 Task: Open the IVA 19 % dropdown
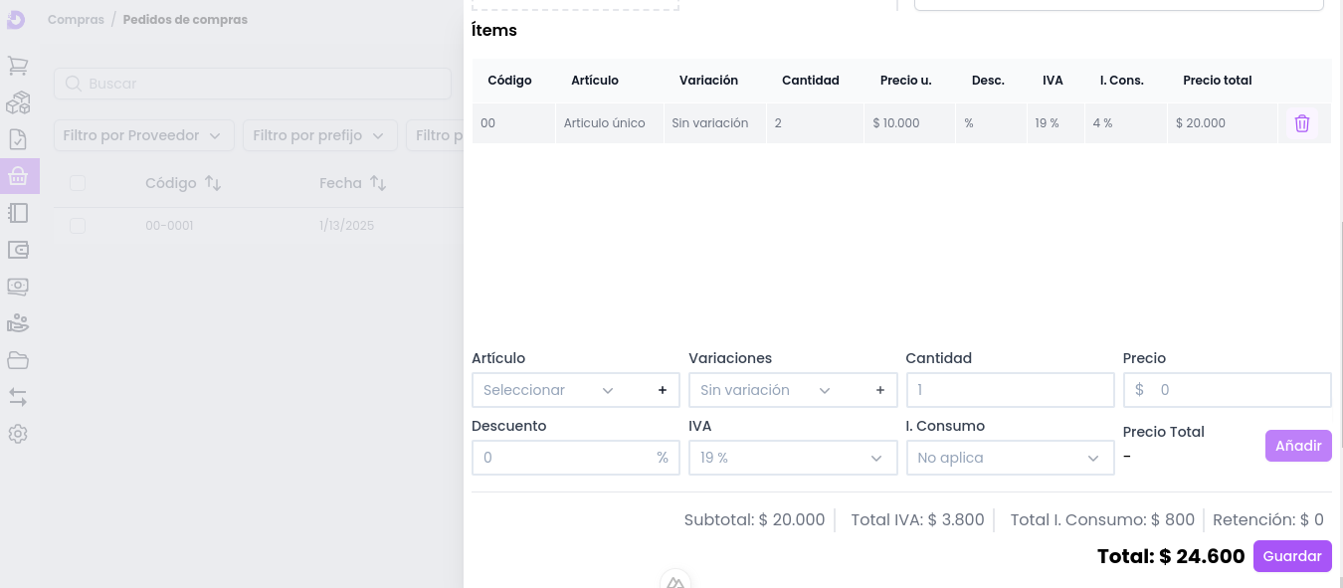click(x=791, y=458)
